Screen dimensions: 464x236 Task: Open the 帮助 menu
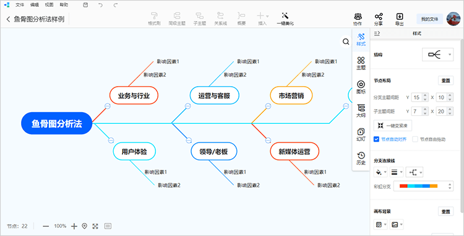64,5
